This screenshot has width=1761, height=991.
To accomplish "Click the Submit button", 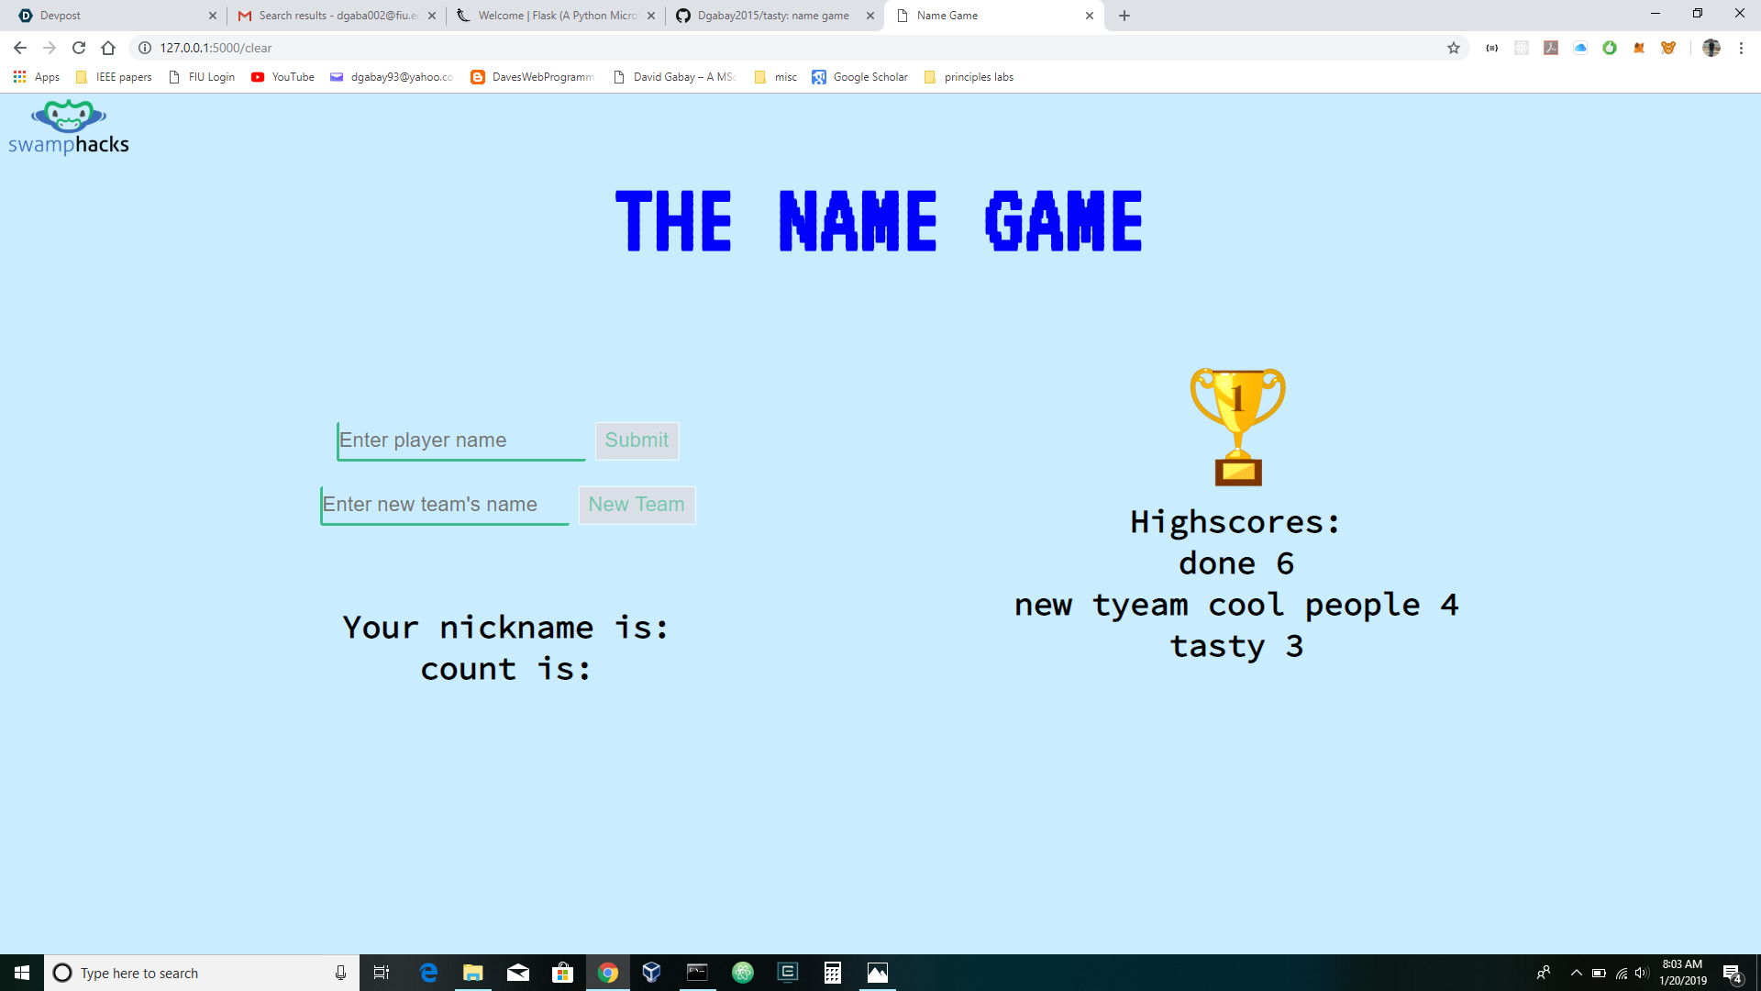I will click(637, 440).
